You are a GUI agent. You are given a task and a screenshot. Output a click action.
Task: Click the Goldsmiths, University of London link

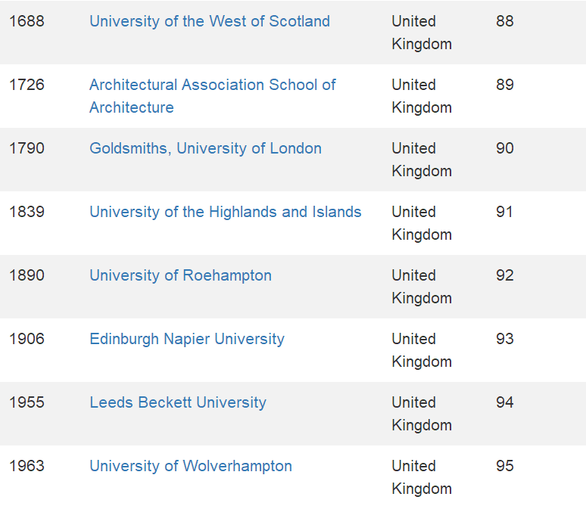[205, 148]
